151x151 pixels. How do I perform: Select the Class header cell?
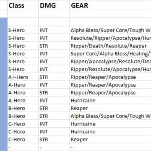point(23,5)
